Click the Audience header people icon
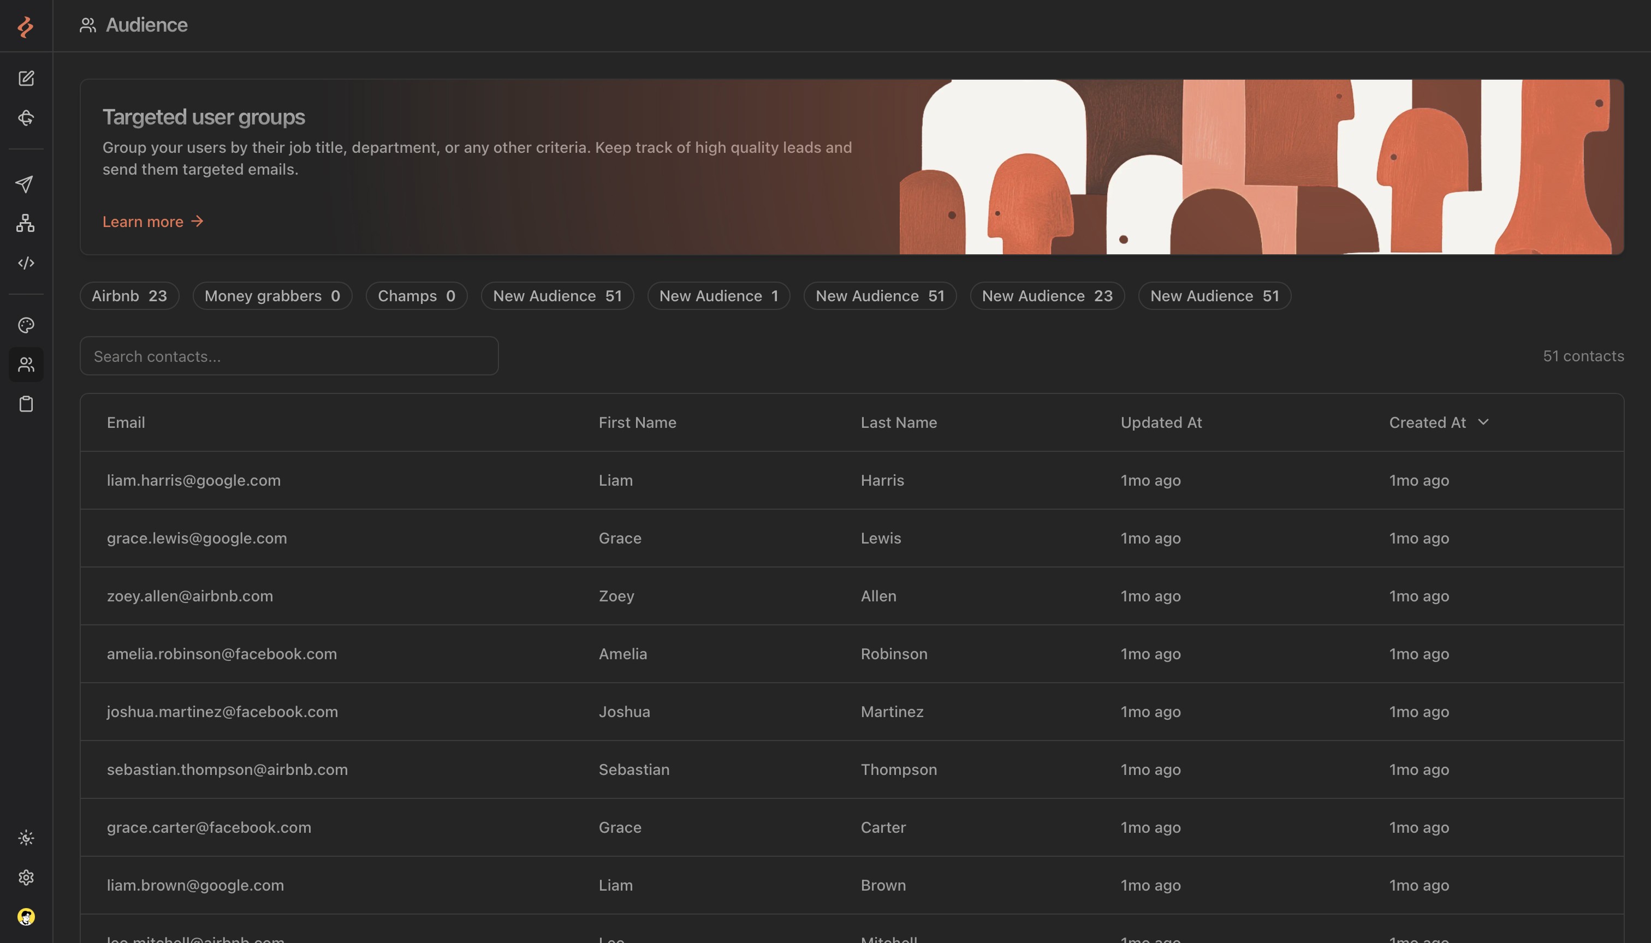Image resolution: width=1651 pixels, height=943 pixels. coord(88,25)
